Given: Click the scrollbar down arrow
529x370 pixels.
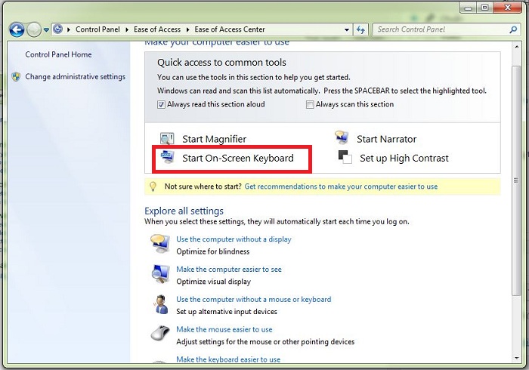Looking at the screenshot, I should pyautogui.click(x=516, y=358).
